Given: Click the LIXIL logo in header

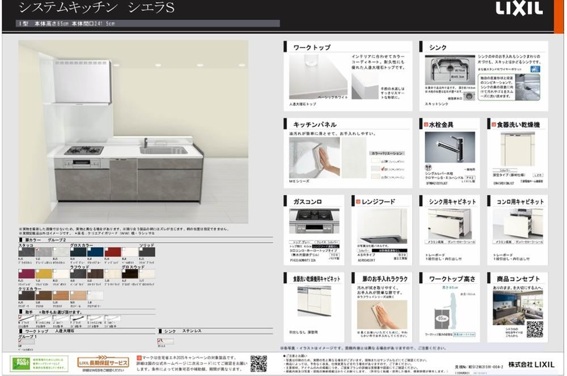Looking at the screenshot, I should [x=519, y=8].
